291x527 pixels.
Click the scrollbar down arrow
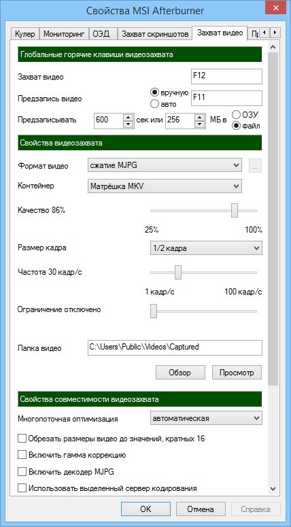[273, 488]
